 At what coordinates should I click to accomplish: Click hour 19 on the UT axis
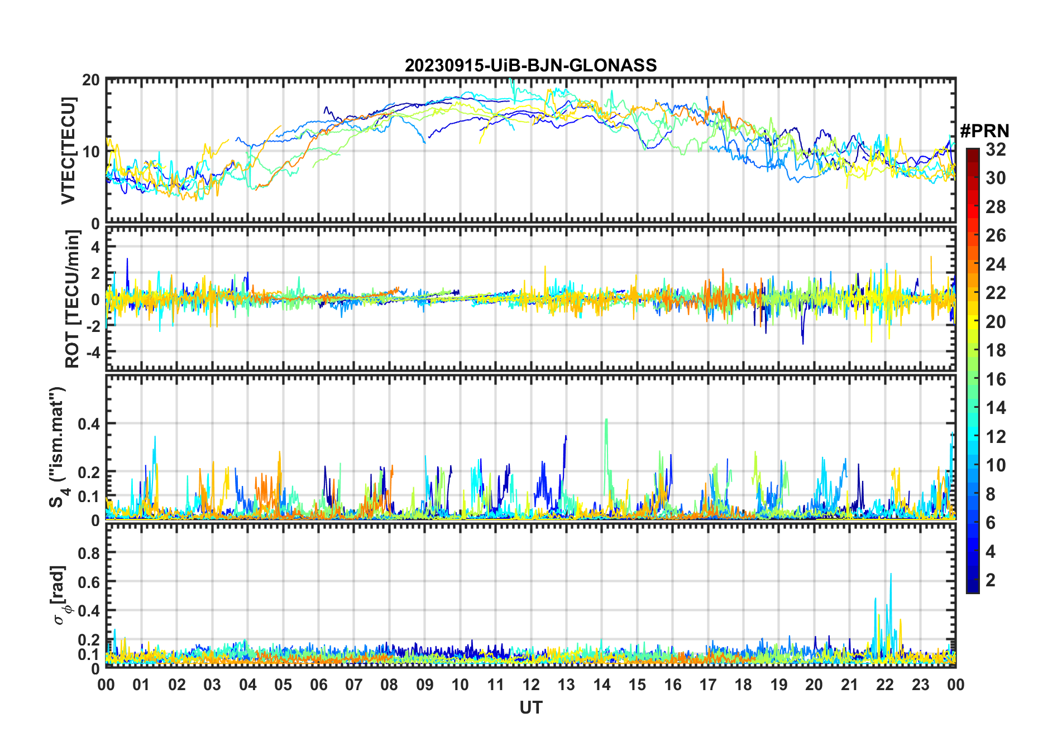pos(779,685)
